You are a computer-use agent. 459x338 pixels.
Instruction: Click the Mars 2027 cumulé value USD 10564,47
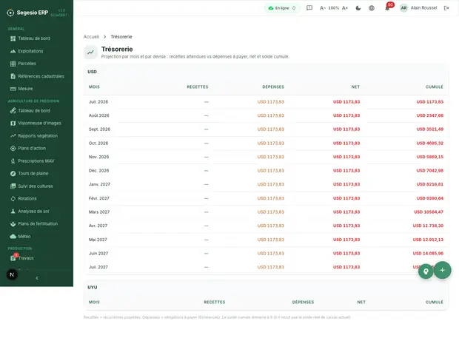[x=429, y=212]
